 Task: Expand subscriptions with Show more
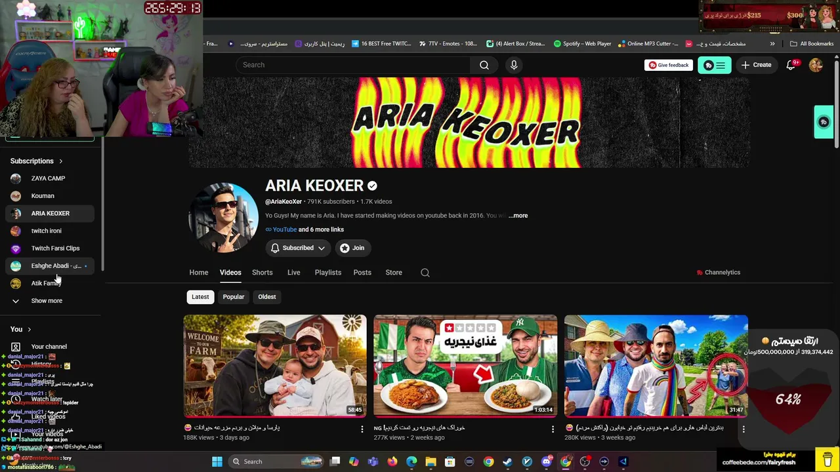(x=47, y=301)
